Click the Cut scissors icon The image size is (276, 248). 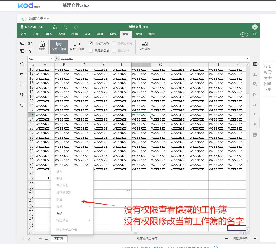(x=30, y=43)
